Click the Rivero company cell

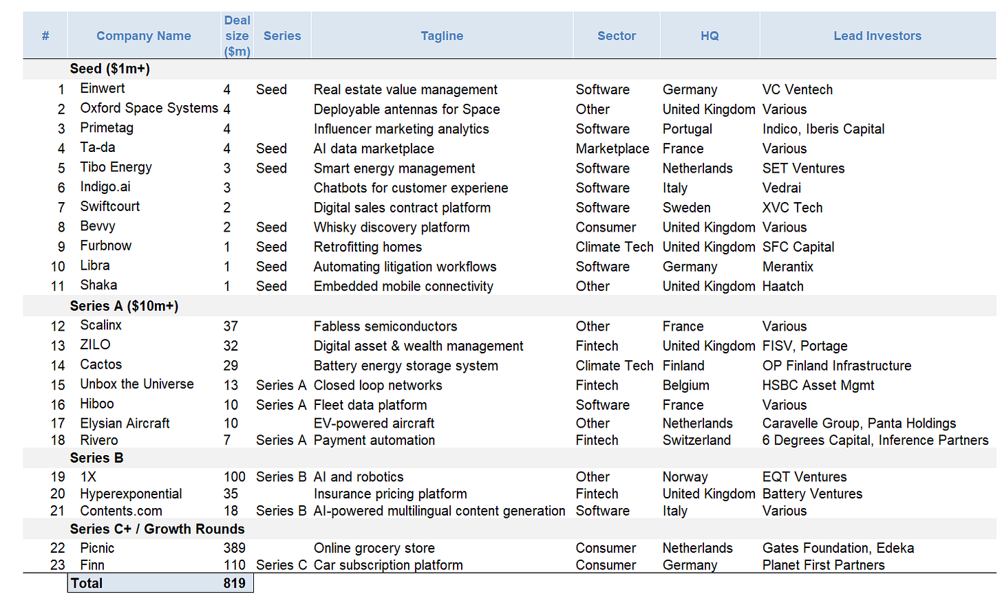[x=99, y=440]
